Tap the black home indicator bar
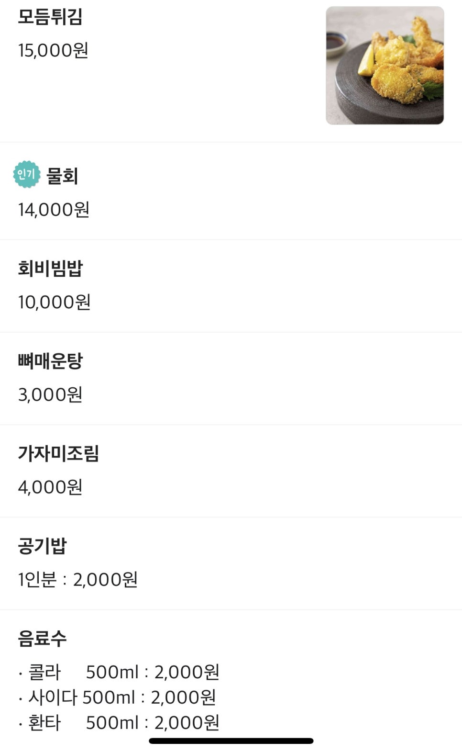 [x=231, y=741]
